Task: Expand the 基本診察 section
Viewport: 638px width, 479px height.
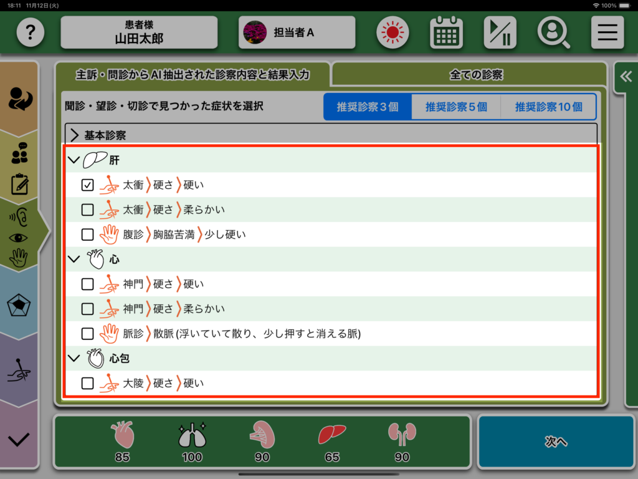Action: click(x=74, y=135)
